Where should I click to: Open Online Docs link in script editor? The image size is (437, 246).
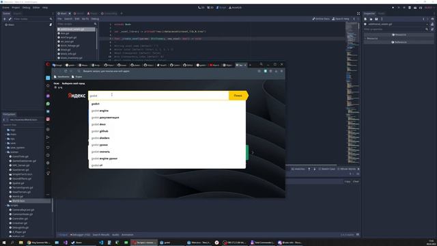click(x=321, y=19)
